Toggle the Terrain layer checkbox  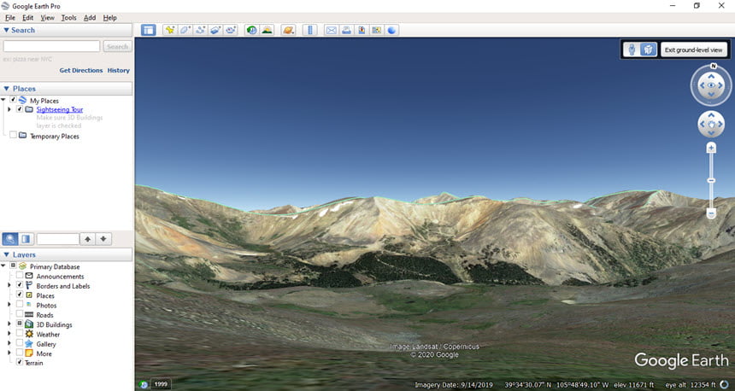tap(20, 362)
